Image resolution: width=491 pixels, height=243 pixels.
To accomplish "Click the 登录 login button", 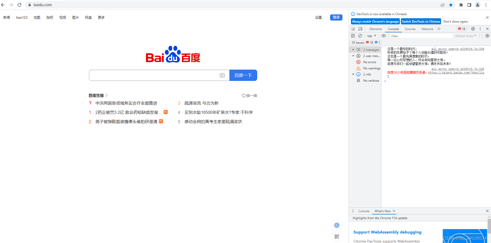I will tap(336, 17).
